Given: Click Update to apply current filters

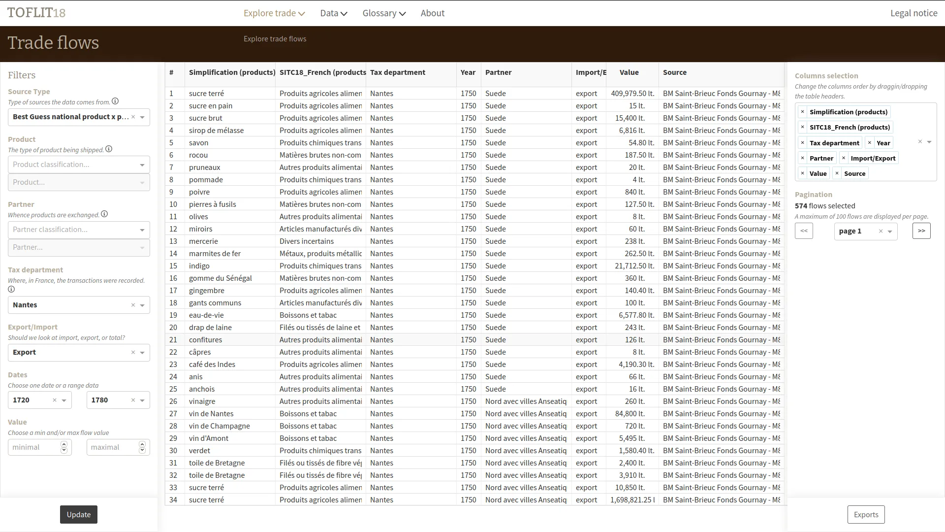Looking at the screenshot, I should coord(79,514).
